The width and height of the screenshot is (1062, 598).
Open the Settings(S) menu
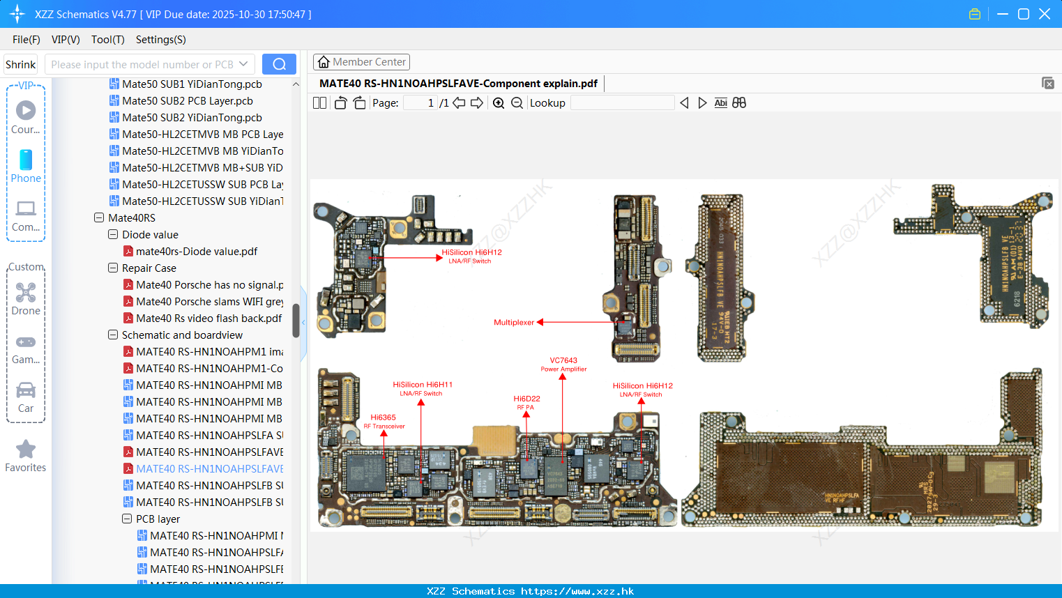pyautogui.click(x=161, y=40)
